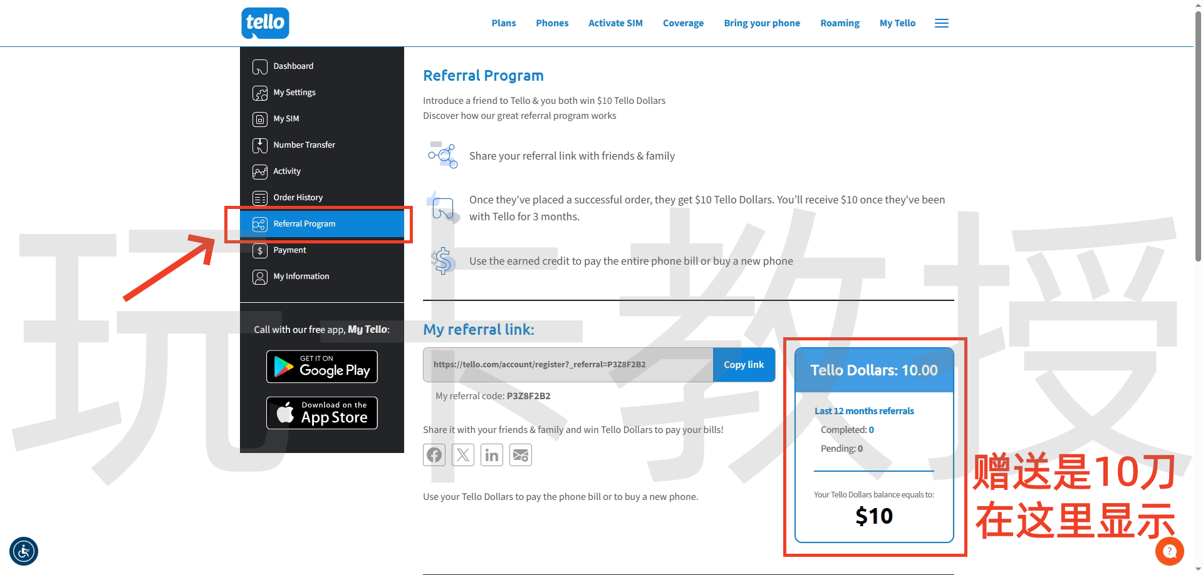Open the accessibility widget icon

[24, 551]
